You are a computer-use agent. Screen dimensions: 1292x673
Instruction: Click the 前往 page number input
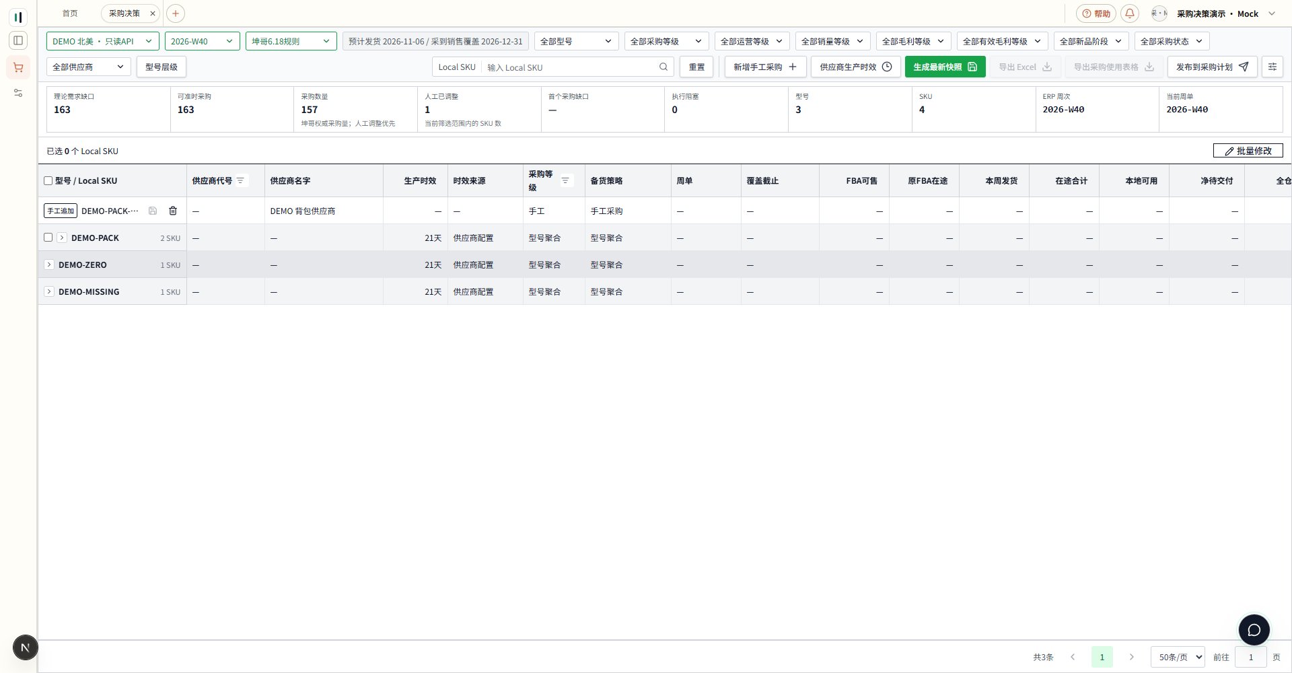pyautogui.click(x=1251, y=657)
